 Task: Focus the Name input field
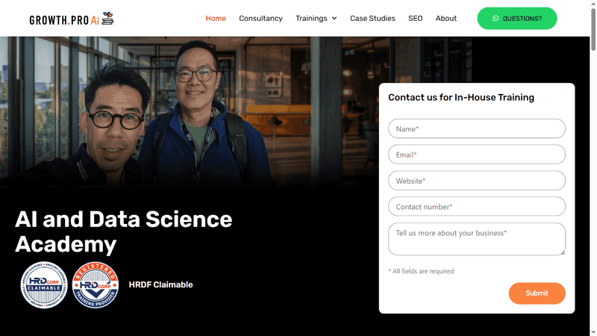tap(476, 129)
